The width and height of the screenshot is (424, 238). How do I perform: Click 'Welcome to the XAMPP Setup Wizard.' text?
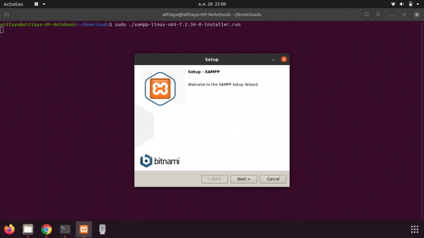(223, 84)
